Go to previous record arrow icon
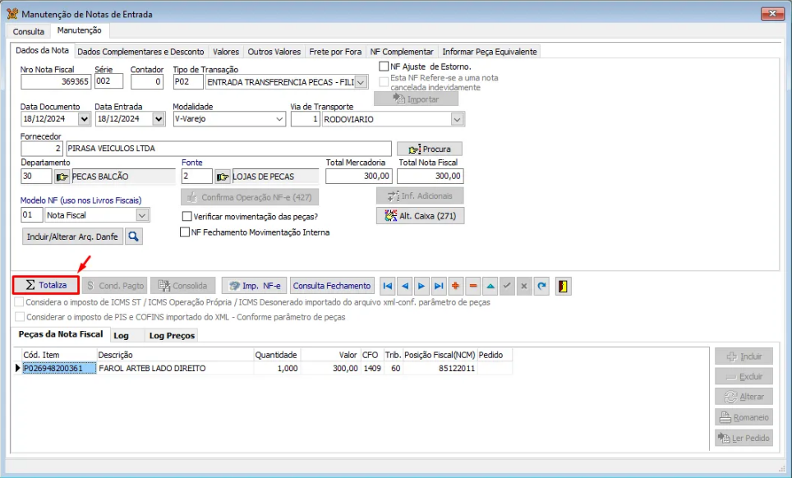The width and height of the screenshot is (792, 478). coord(404,286)
